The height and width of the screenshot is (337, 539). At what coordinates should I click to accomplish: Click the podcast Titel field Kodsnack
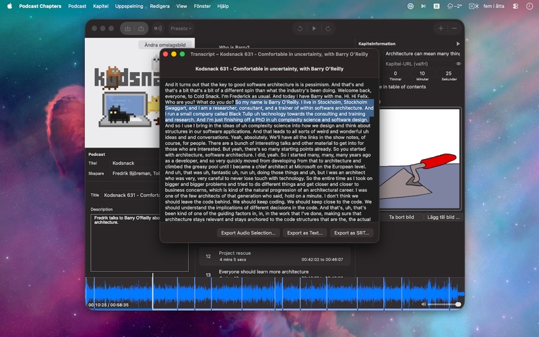pos(136,163)
